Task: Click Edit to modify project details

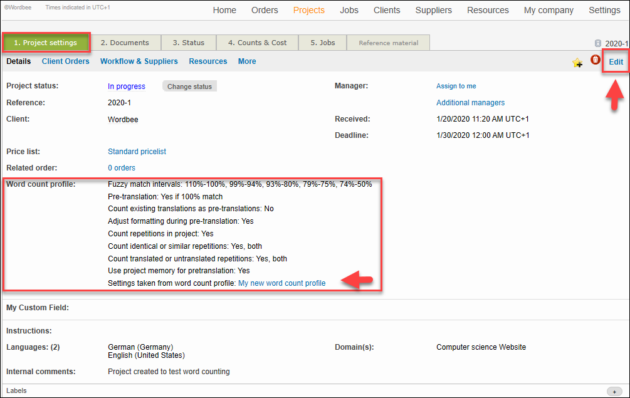Action: tap(616, 62)
